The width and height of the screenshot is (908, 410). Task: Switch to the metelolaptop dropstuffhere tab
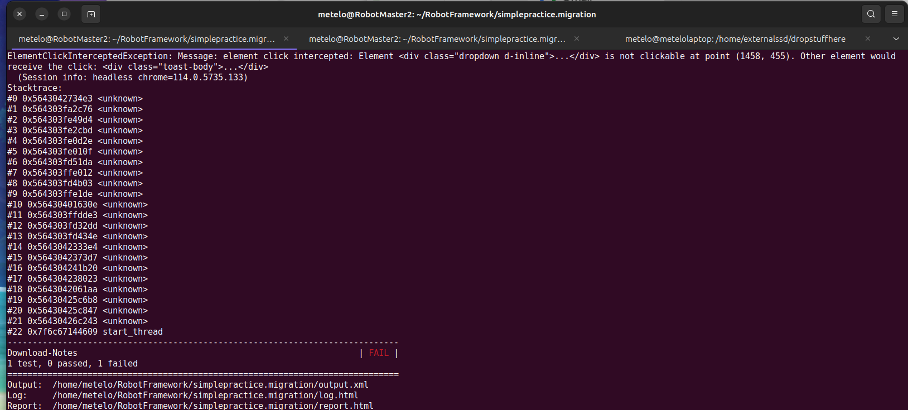[x=735, y=39]
